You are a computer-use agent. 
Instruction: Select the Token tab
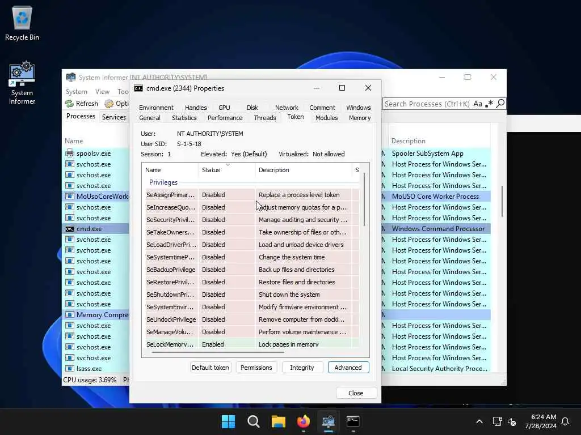click(295, 117)
